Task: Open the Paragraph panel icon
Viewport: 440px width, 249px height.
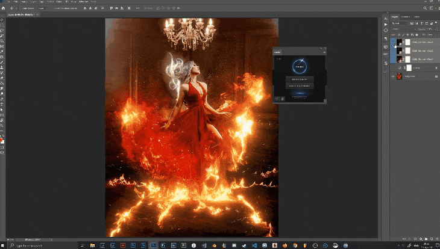Action: point(386,38)
